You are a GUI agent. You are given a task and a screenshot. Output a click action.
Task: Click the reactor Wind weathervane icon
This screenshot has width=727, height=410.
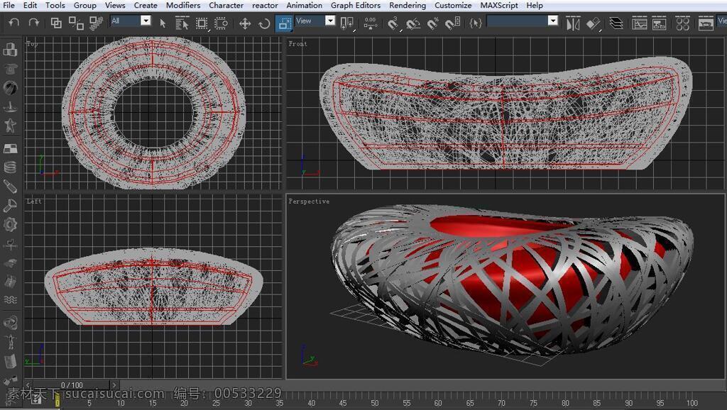[10, 244]
